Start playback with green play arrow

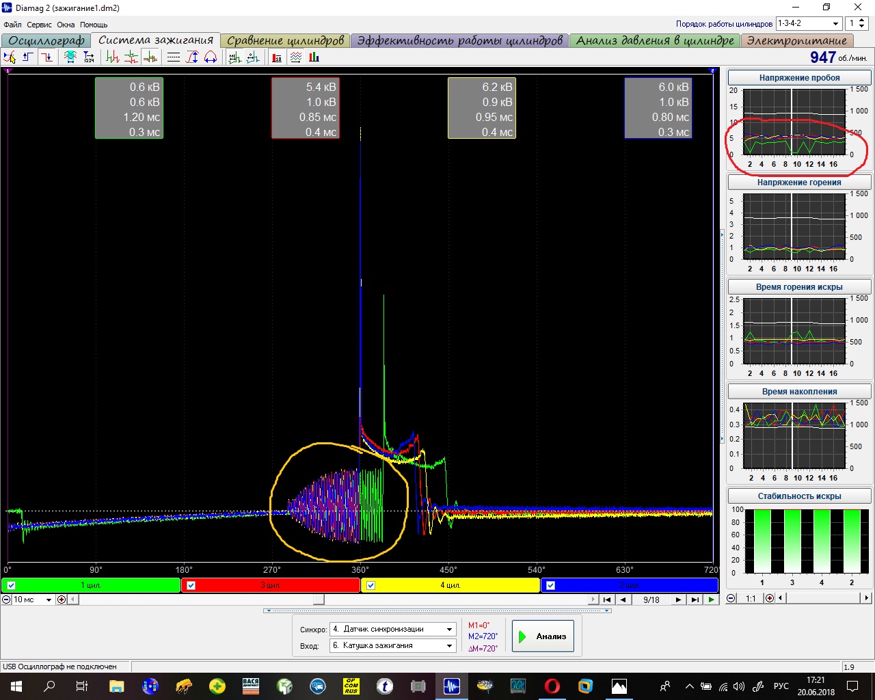click(x=712, y=600)
